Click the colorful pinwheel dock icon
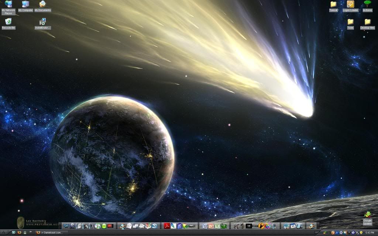The image size is (378, 236). (x=267, y=226)
